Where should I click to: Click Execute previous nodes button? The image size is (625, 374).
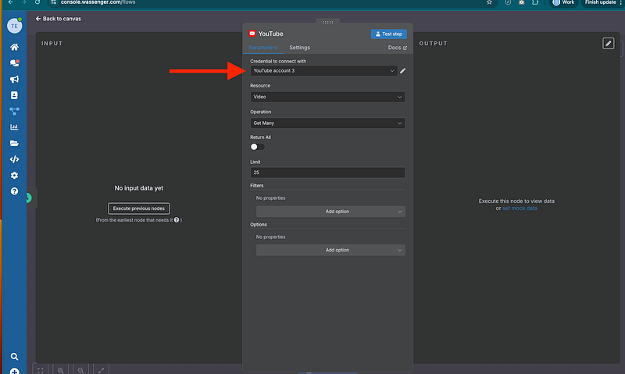coord(139,208)
